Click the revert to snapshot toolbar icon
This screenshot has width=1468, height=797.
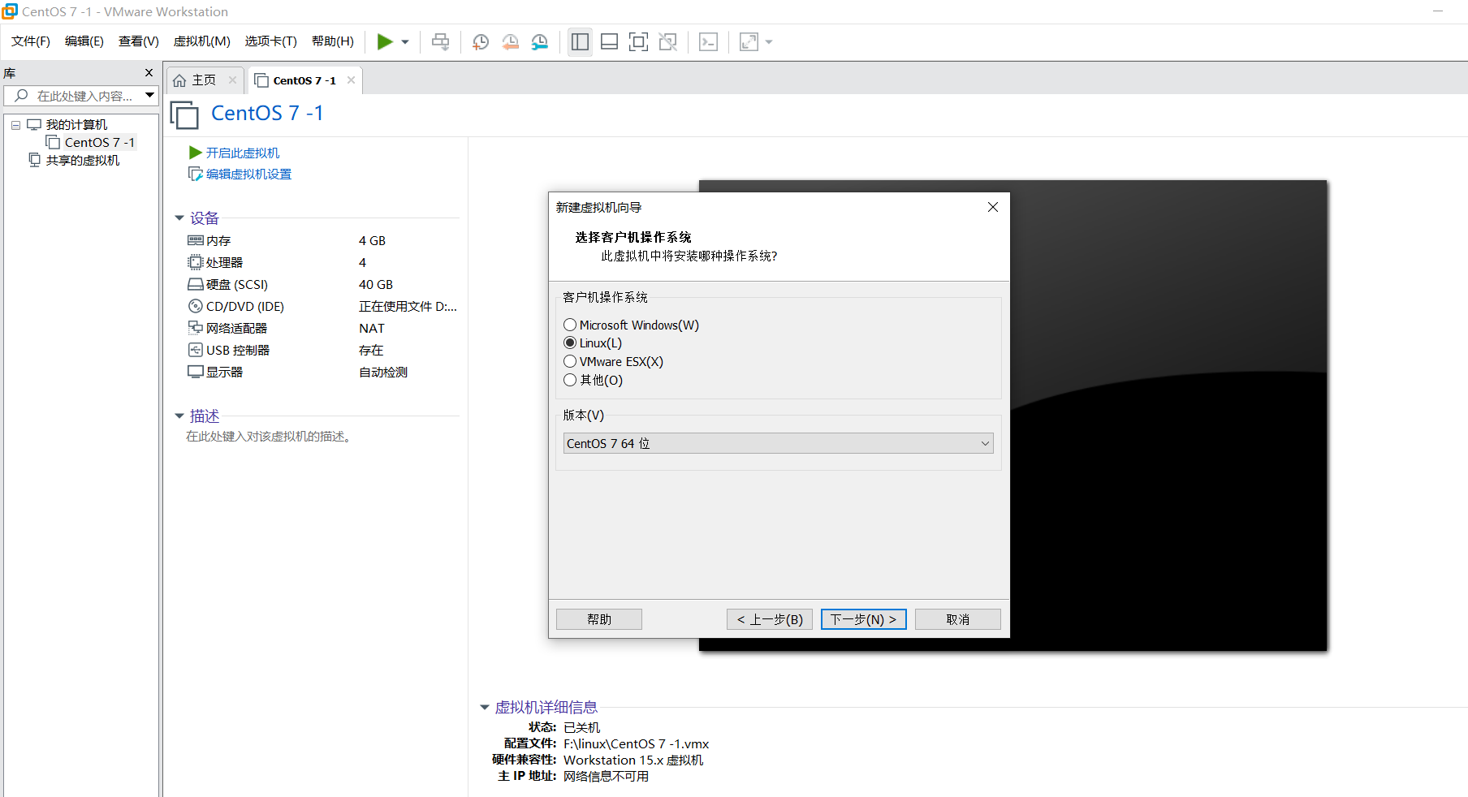pos(510,41)
